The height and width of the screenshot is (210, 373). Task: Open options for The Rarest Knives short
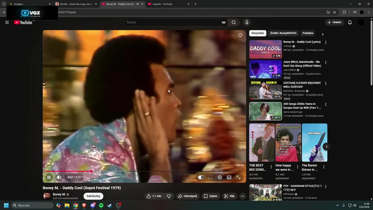coord(324,167)
